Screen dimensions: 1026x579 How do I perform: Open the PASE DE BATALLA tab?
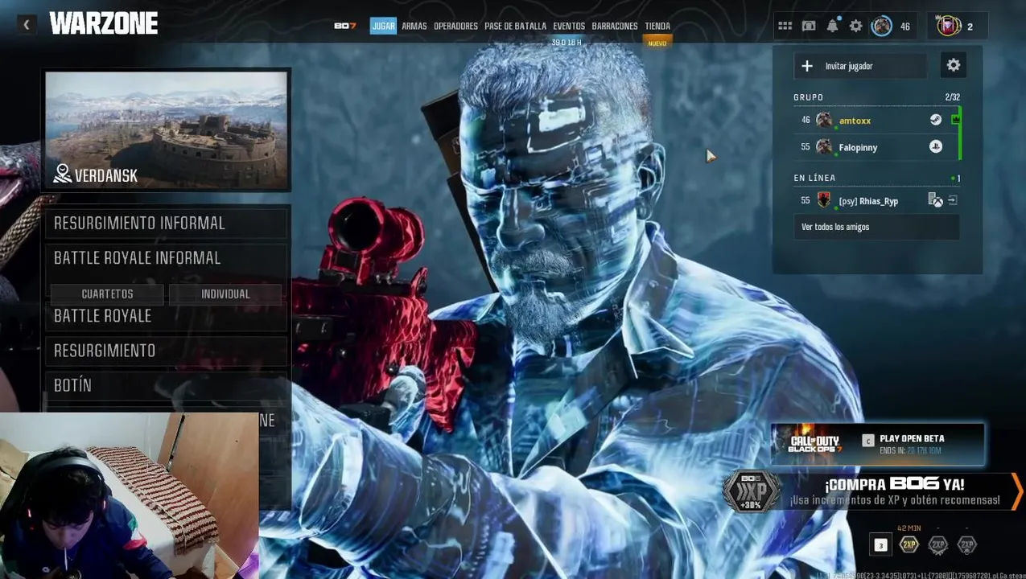(x=515, y=26)
